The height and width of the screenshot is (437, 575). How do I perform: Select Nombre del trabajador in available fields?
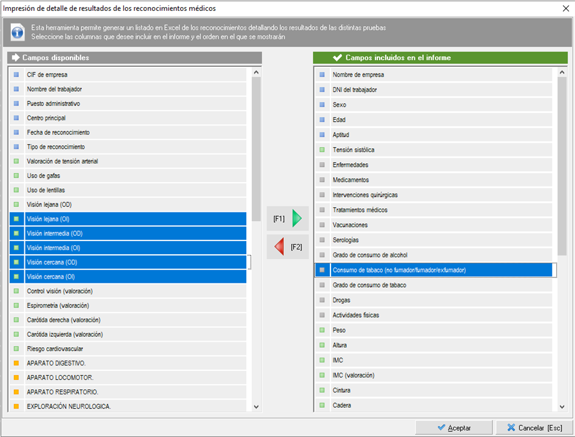[x=55, y=89]
